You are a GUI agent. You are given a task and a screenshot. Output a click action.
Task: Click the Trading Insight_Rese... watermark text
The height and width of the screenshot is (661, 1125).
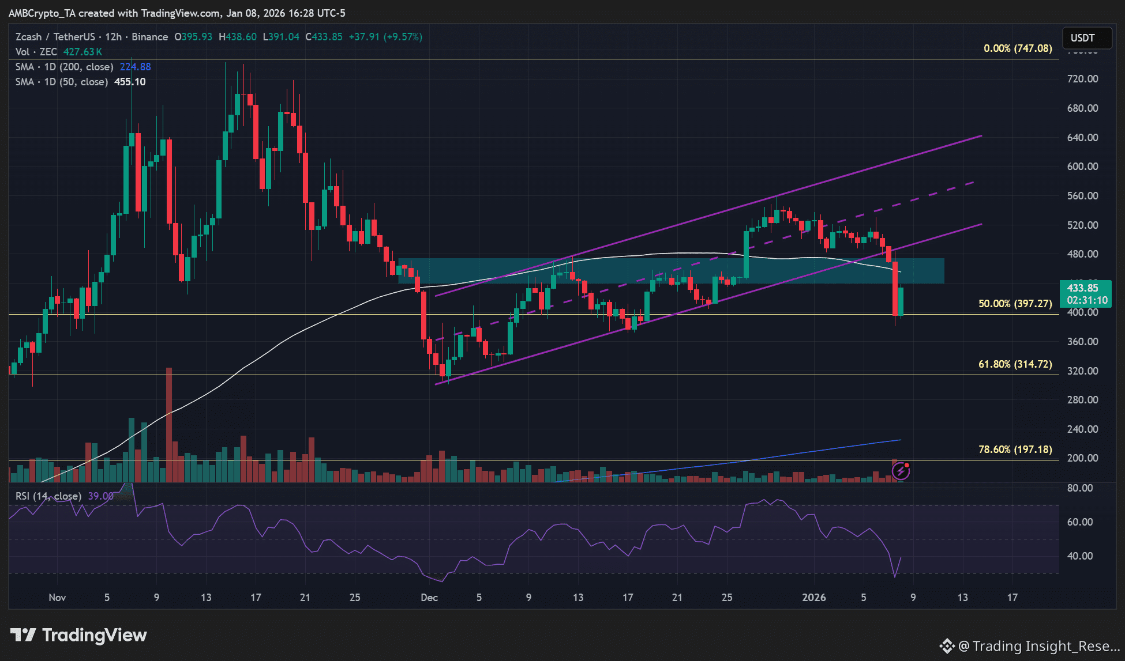click(1045, 646)
